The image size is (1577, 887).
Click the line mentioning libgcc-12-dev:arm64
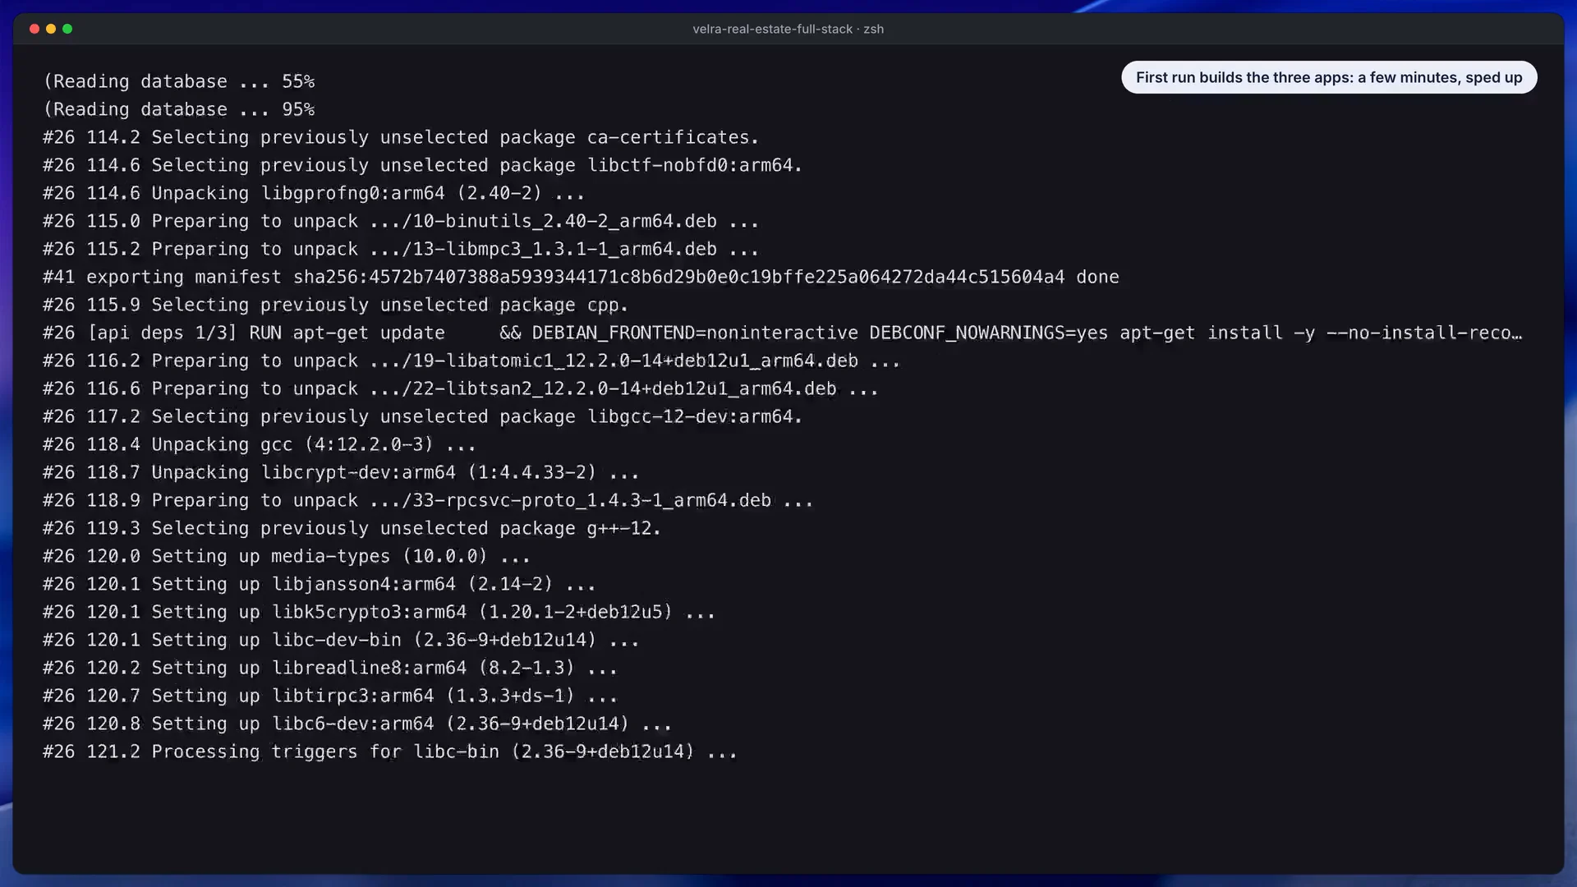(422, 416)
